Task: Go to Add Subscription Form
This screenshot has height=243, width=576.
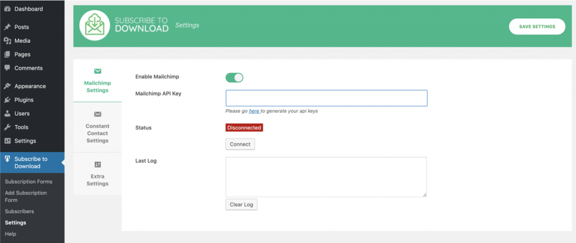Action: [x=26, y=196]
